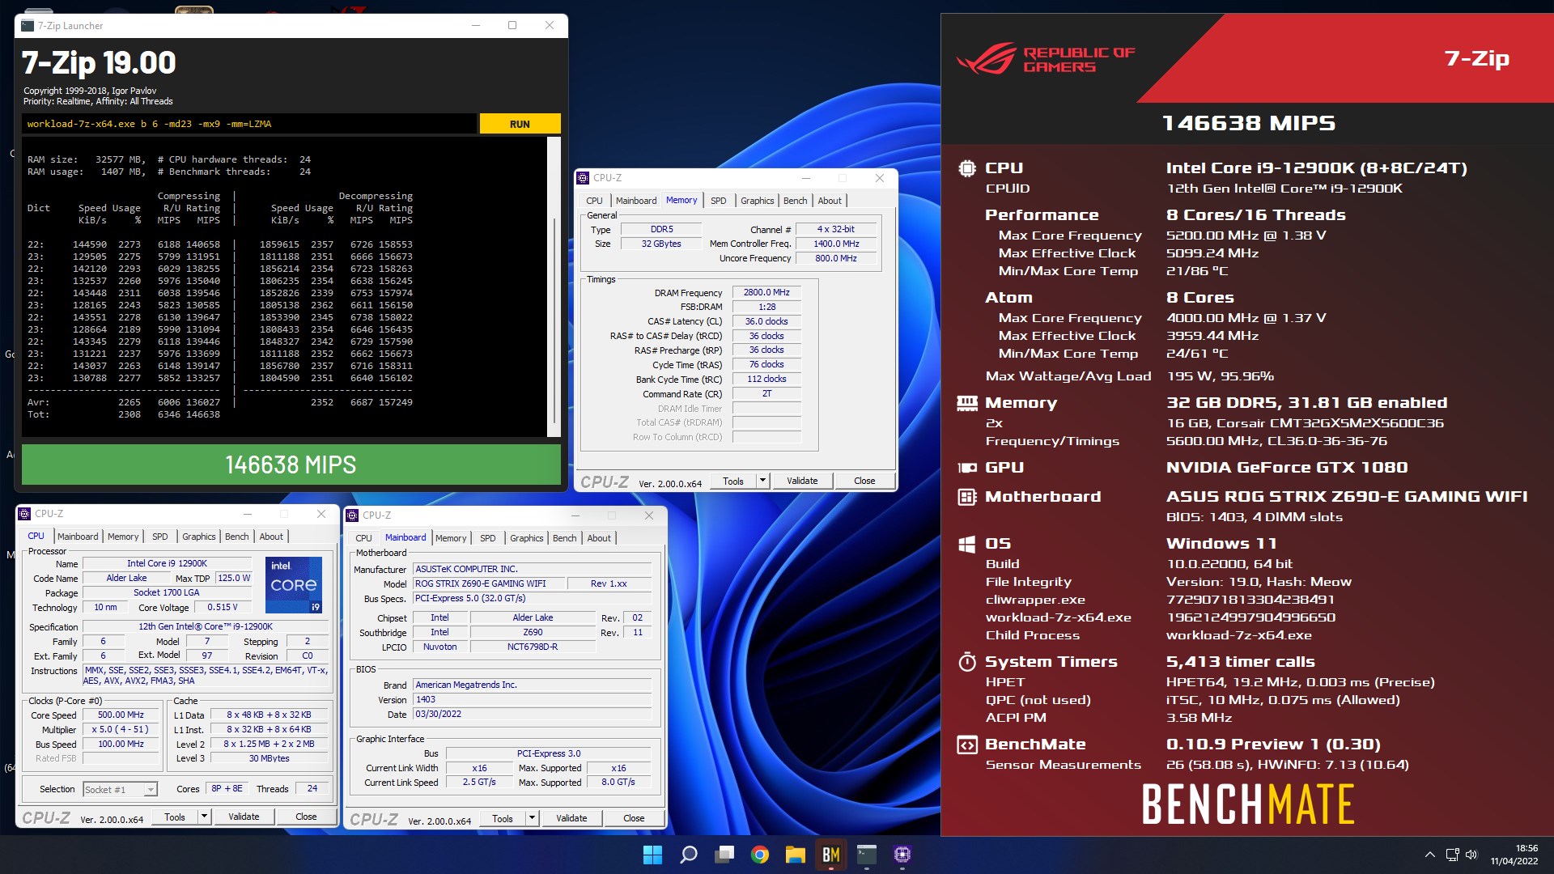Image resolution: width=1554 pixels, height=874 pixels.
Task: Click CAS# Latency value 36.0 clocks
Action: 766,322
